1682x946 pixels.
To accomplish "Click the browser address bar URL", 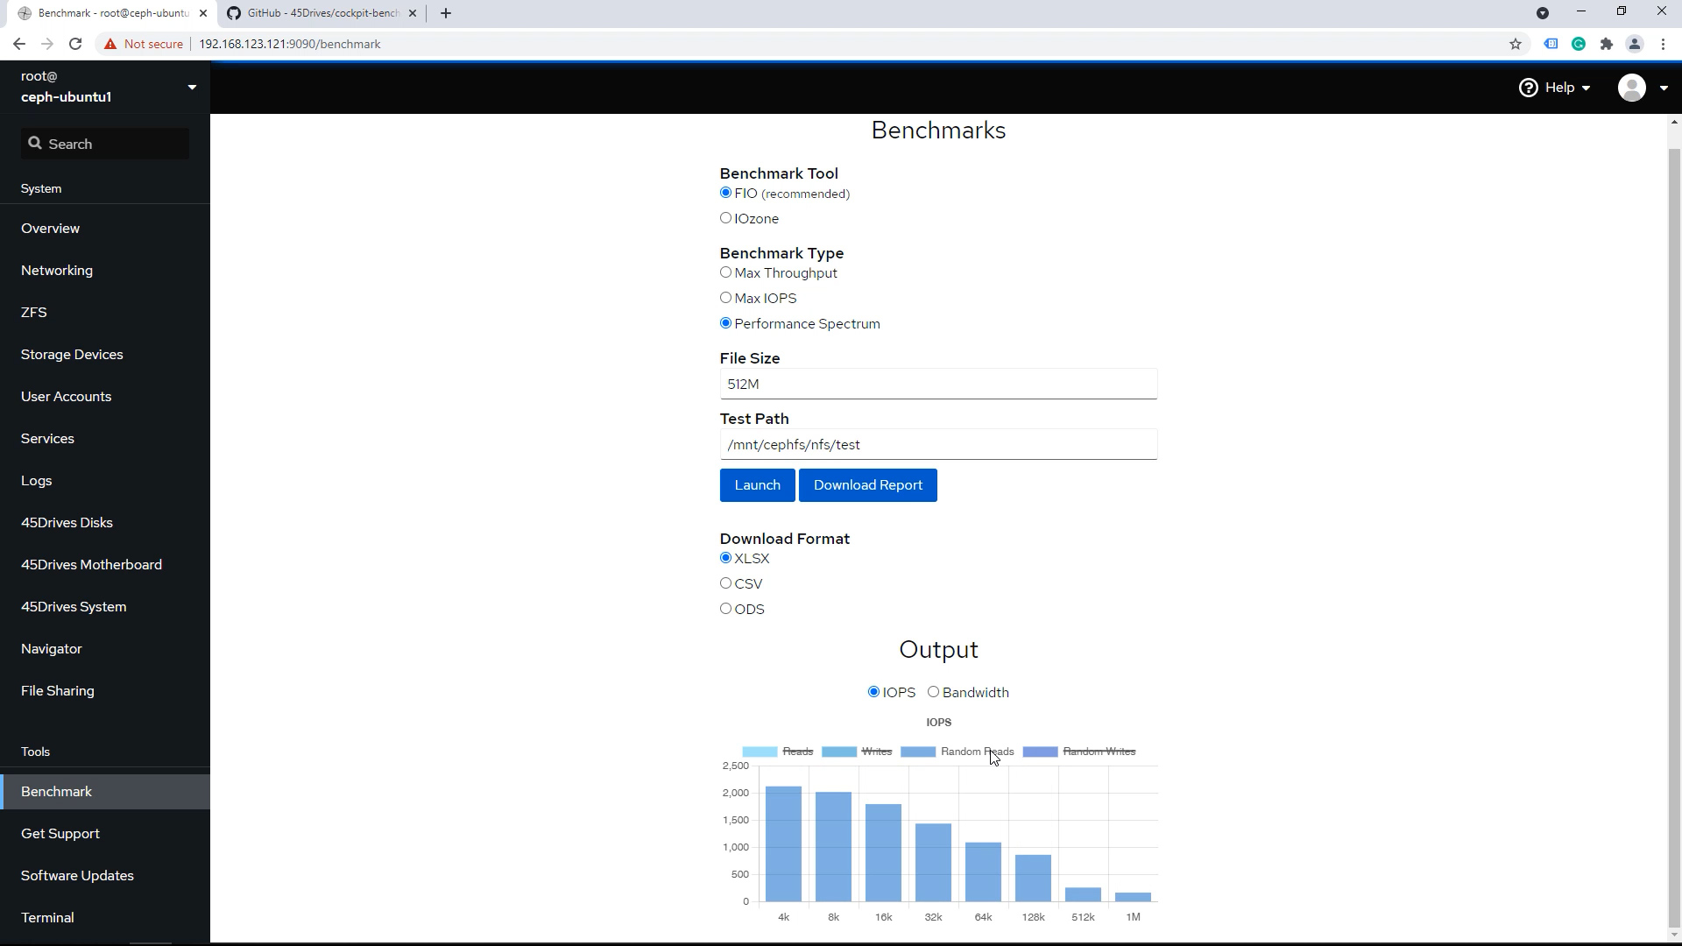I will [x=289, y=44].
